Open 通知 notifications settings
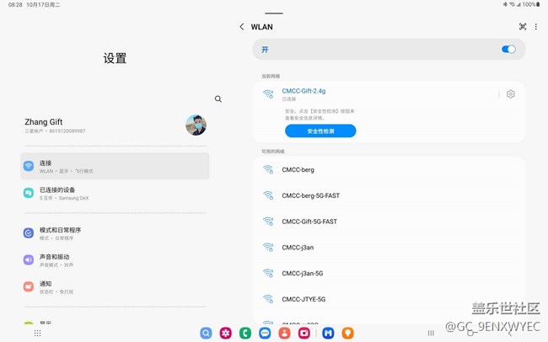This screenshot has width=548, height=342. point(115,286)
